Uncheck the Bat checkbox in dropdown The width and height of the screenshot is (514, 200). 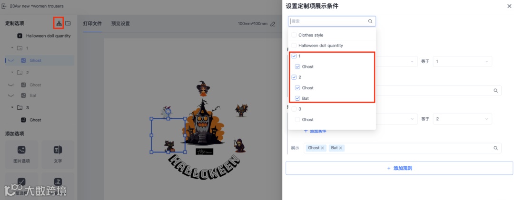(297, 98)
